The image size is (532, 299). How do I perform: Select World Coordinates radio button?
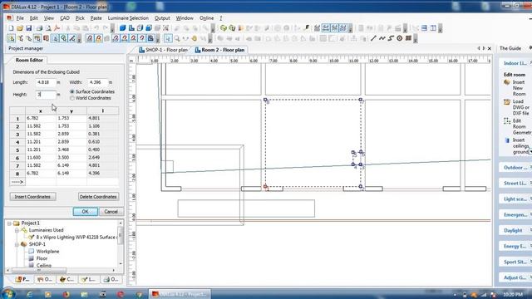click(x=72, y=98)
